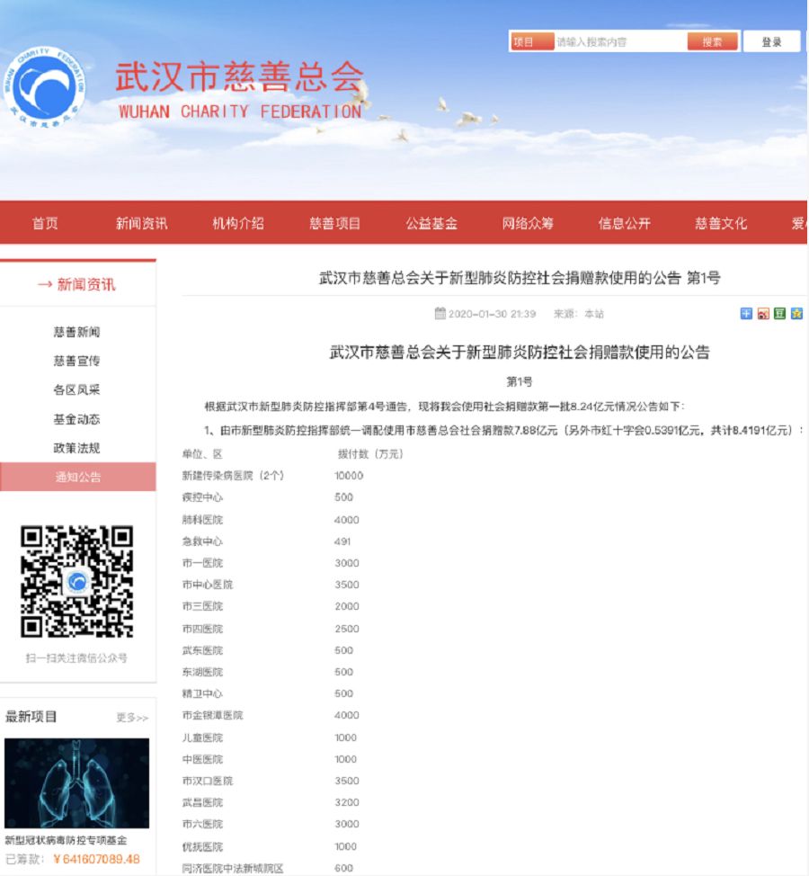This screenshot has width=809, height=876.
Task: Open the 新型冠状病毒防控专项基金 project thumbnail
Action: (77, 781)
